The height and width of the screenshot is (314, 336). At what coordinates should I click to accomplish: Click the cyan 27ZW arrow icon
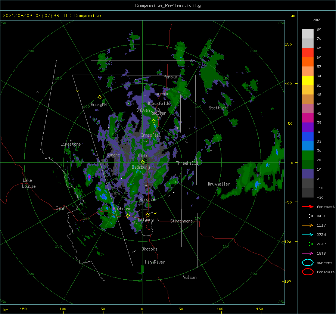click(308, 235)
